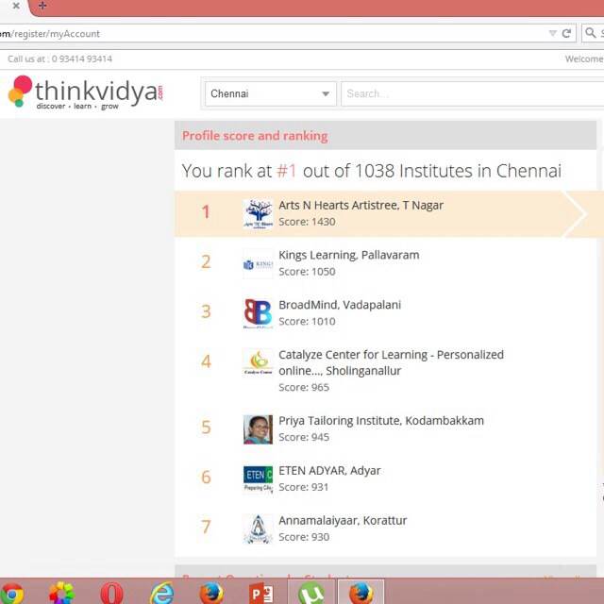
Task: Open Opera browser from the taskbar
Action: 111,594
